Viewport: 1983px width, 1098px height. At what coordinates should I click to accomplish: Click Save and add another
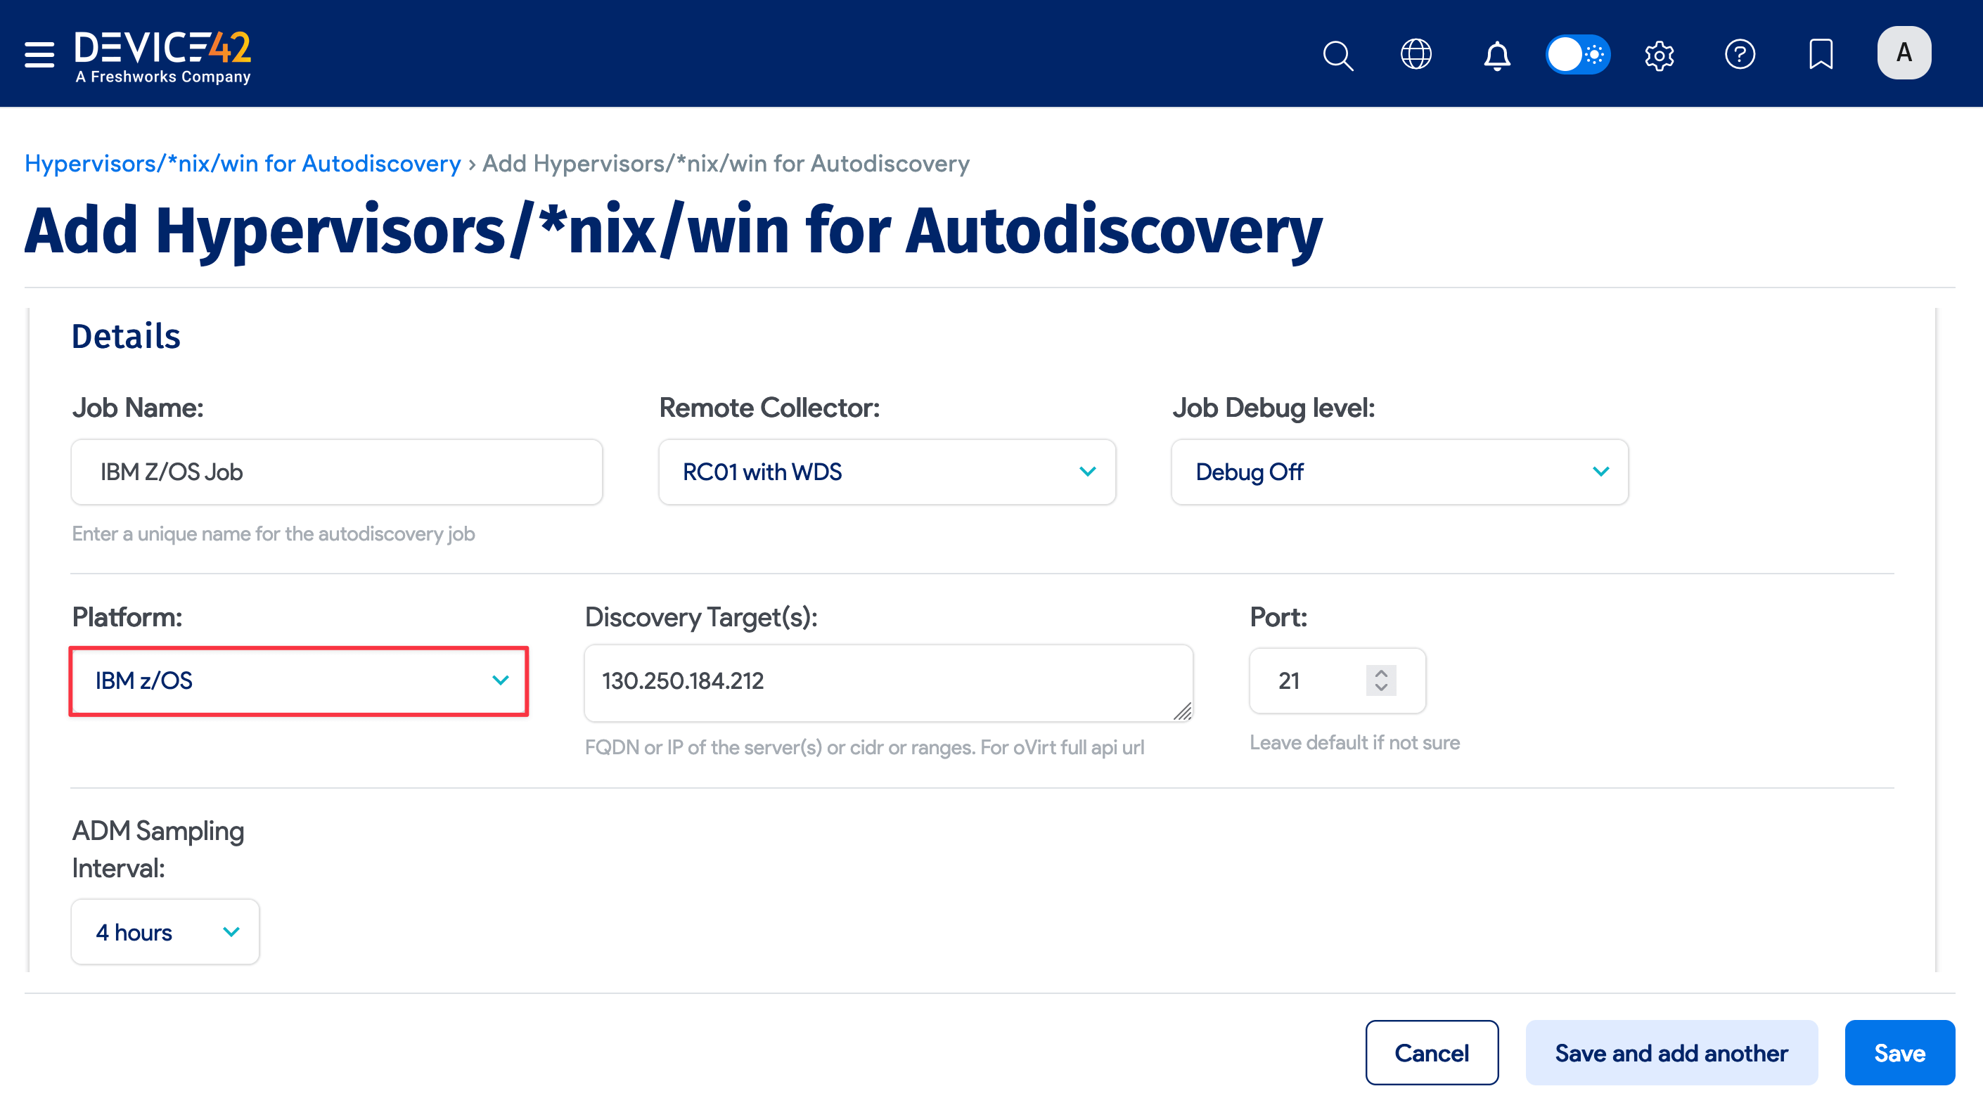[x=1671, y=1052]
